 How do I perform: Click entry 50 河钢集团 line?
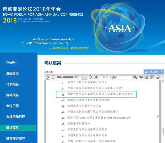tap(84, 135)
